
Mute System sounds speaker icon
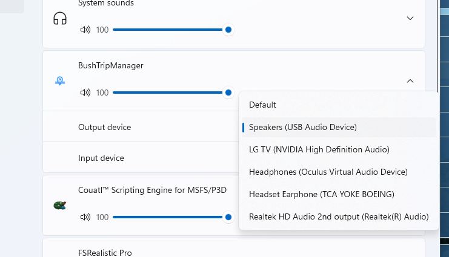[85, 30]
